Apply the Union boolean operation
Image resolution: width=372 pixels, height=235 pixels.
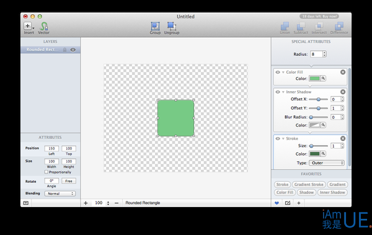click(x=285, y=29)
